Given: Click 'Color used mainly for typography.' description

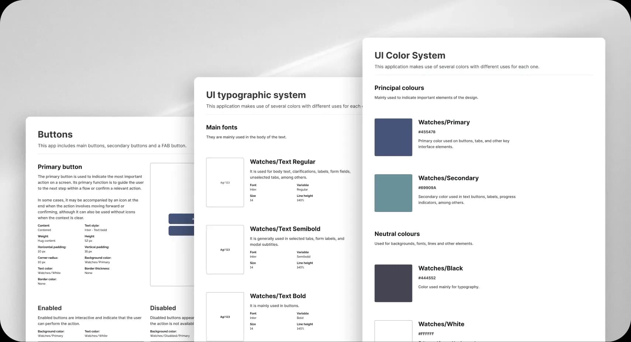Looking at the screenshot, I should click(449, 287).
